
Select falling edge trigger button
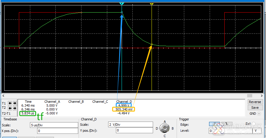pyautogui.click(x=227, y=124)
